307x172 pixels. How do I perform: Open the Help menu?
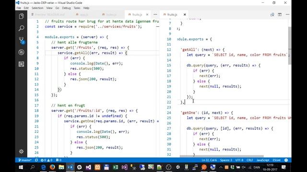(86, 8)
